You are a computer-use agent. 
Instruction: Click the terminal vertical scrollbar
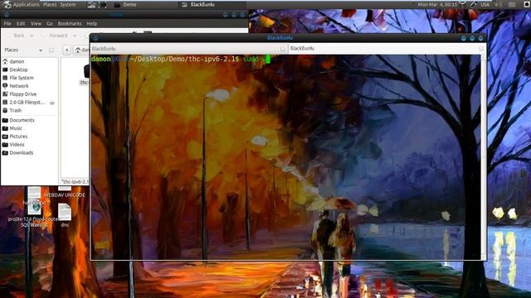pyautogui.click(x=484, y=157)
